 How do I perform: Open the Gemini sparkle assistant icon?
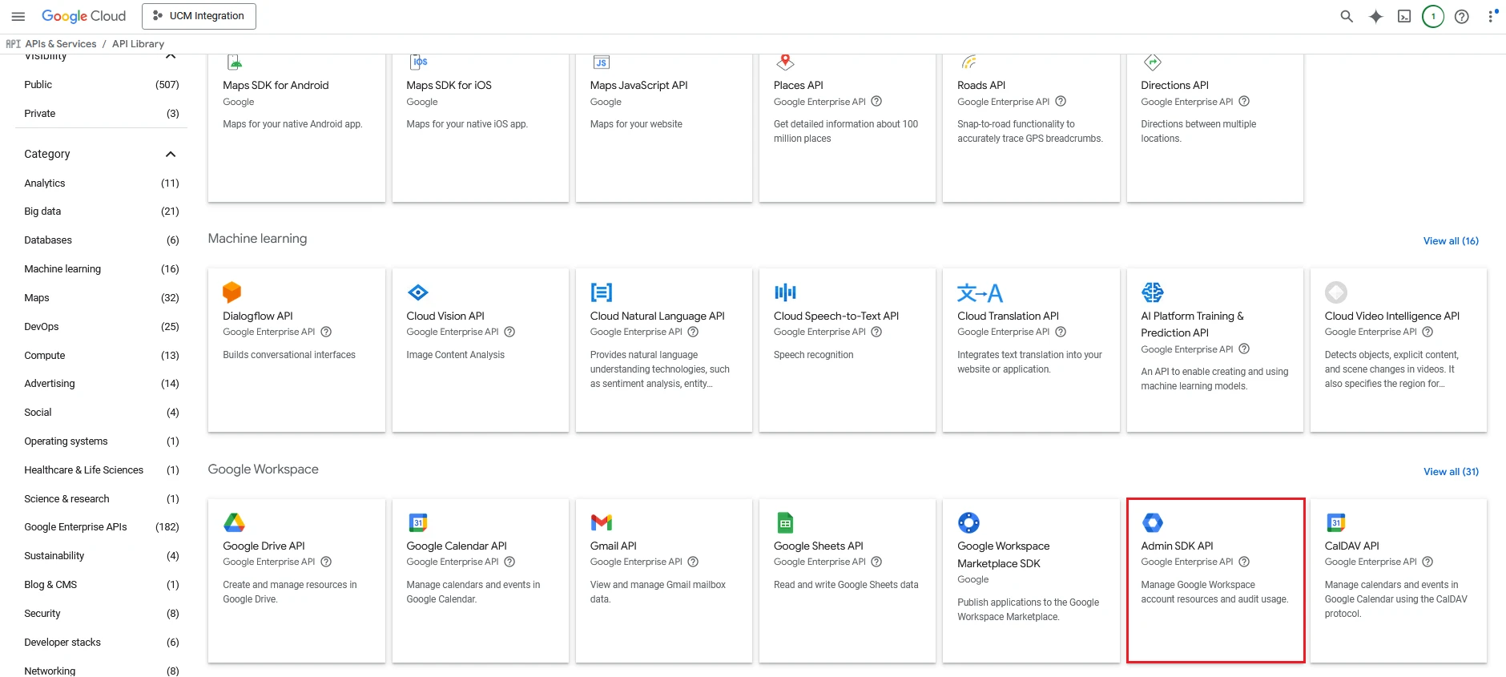click(x=1375, y=16)
